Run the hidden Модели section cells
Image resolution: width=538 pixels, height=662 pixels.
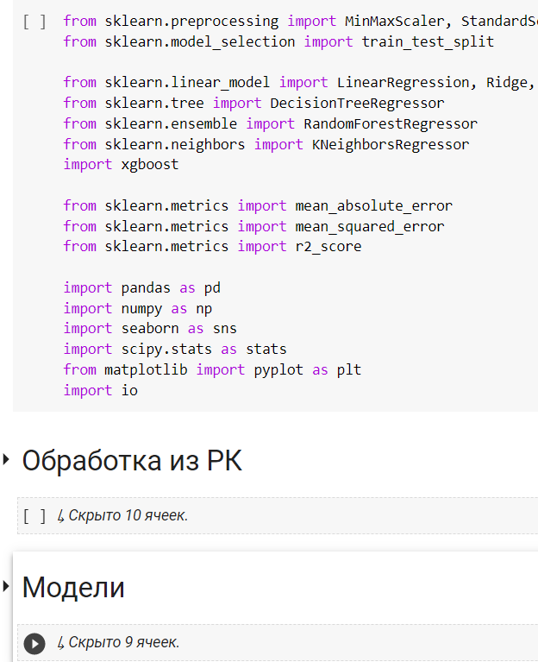pos(34,643)
